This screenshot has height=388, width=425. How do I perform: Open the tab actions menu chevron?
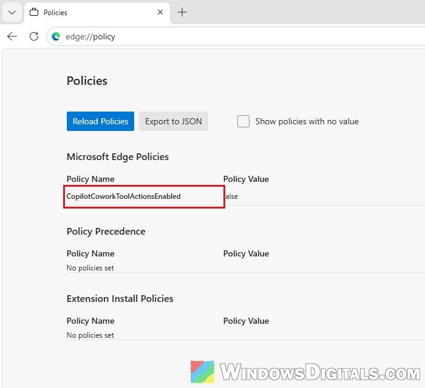pos(12,12)
